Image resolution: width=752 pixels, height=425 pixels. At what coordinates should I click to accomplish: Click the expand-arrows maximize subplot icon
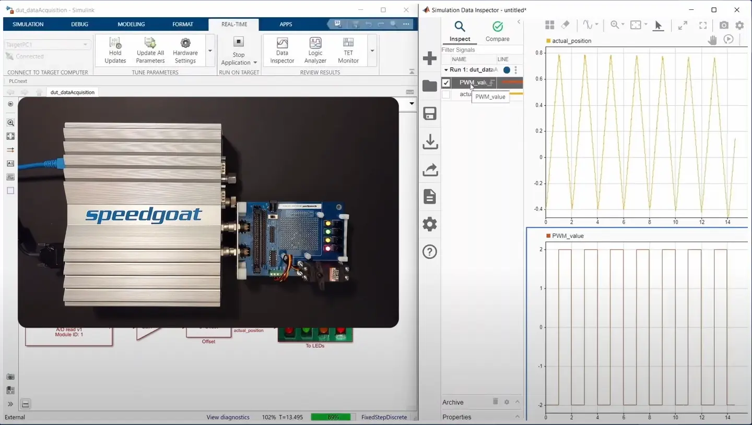(683, 25)
